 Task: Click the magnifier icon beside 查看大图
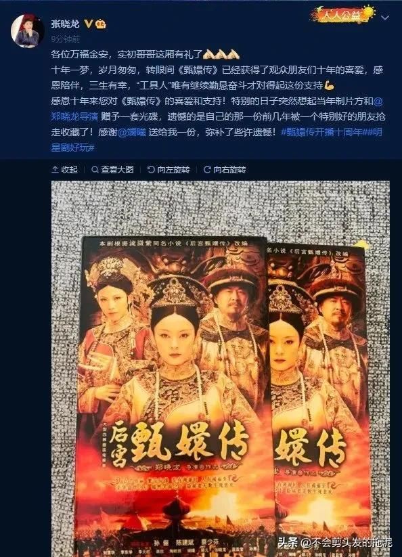[x=95, y=169]
